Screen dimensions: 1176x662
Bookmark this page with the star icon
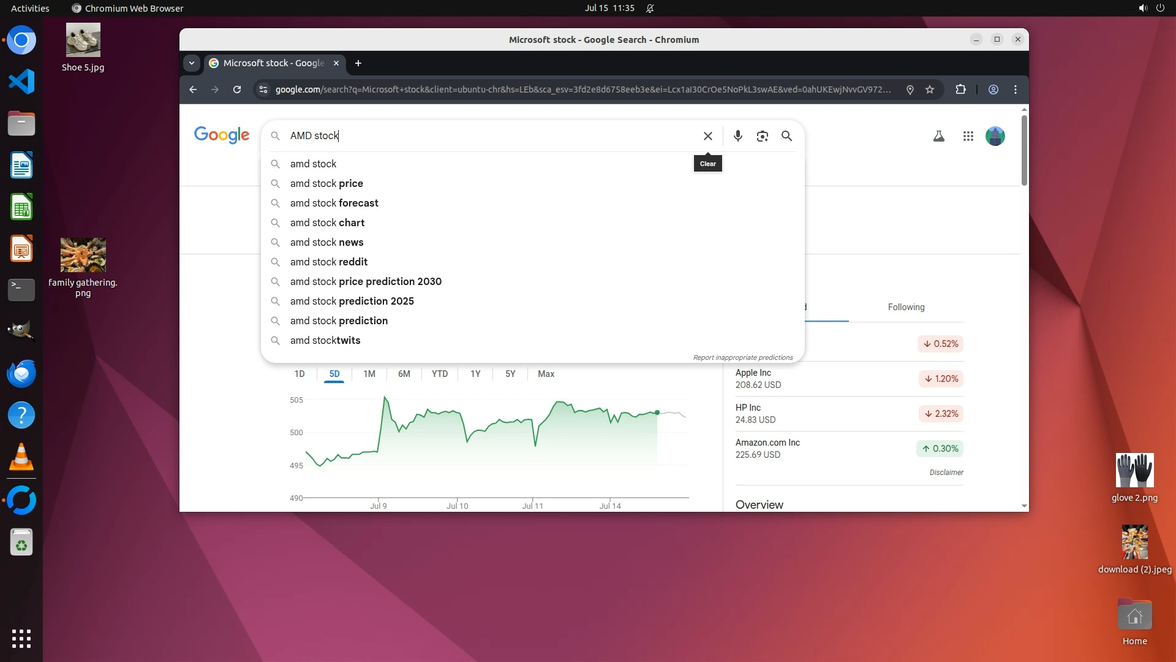(x=930, y=89)
